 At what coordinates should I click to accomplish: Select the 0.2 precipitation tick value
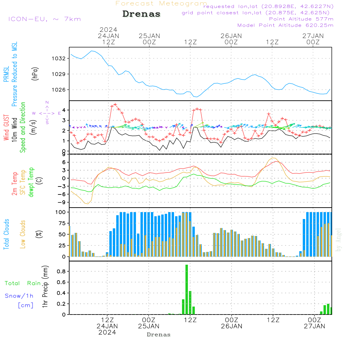(61, 304)
